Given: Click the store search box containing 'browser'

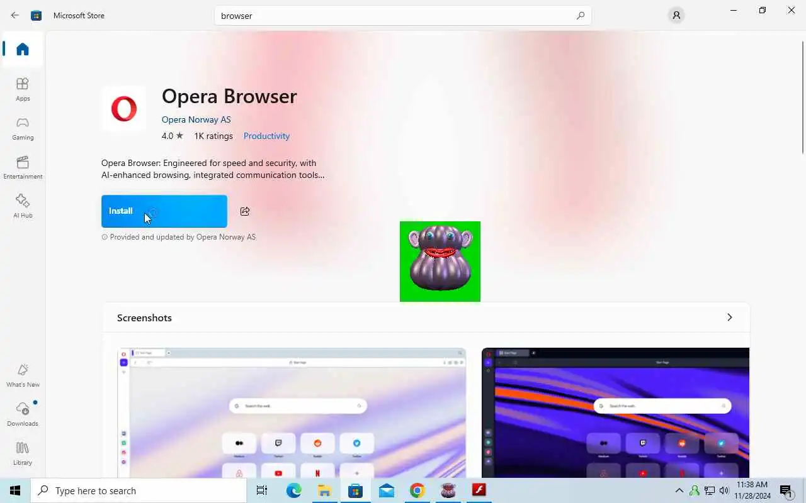Looking at the screenshot, I should point(403,16).
